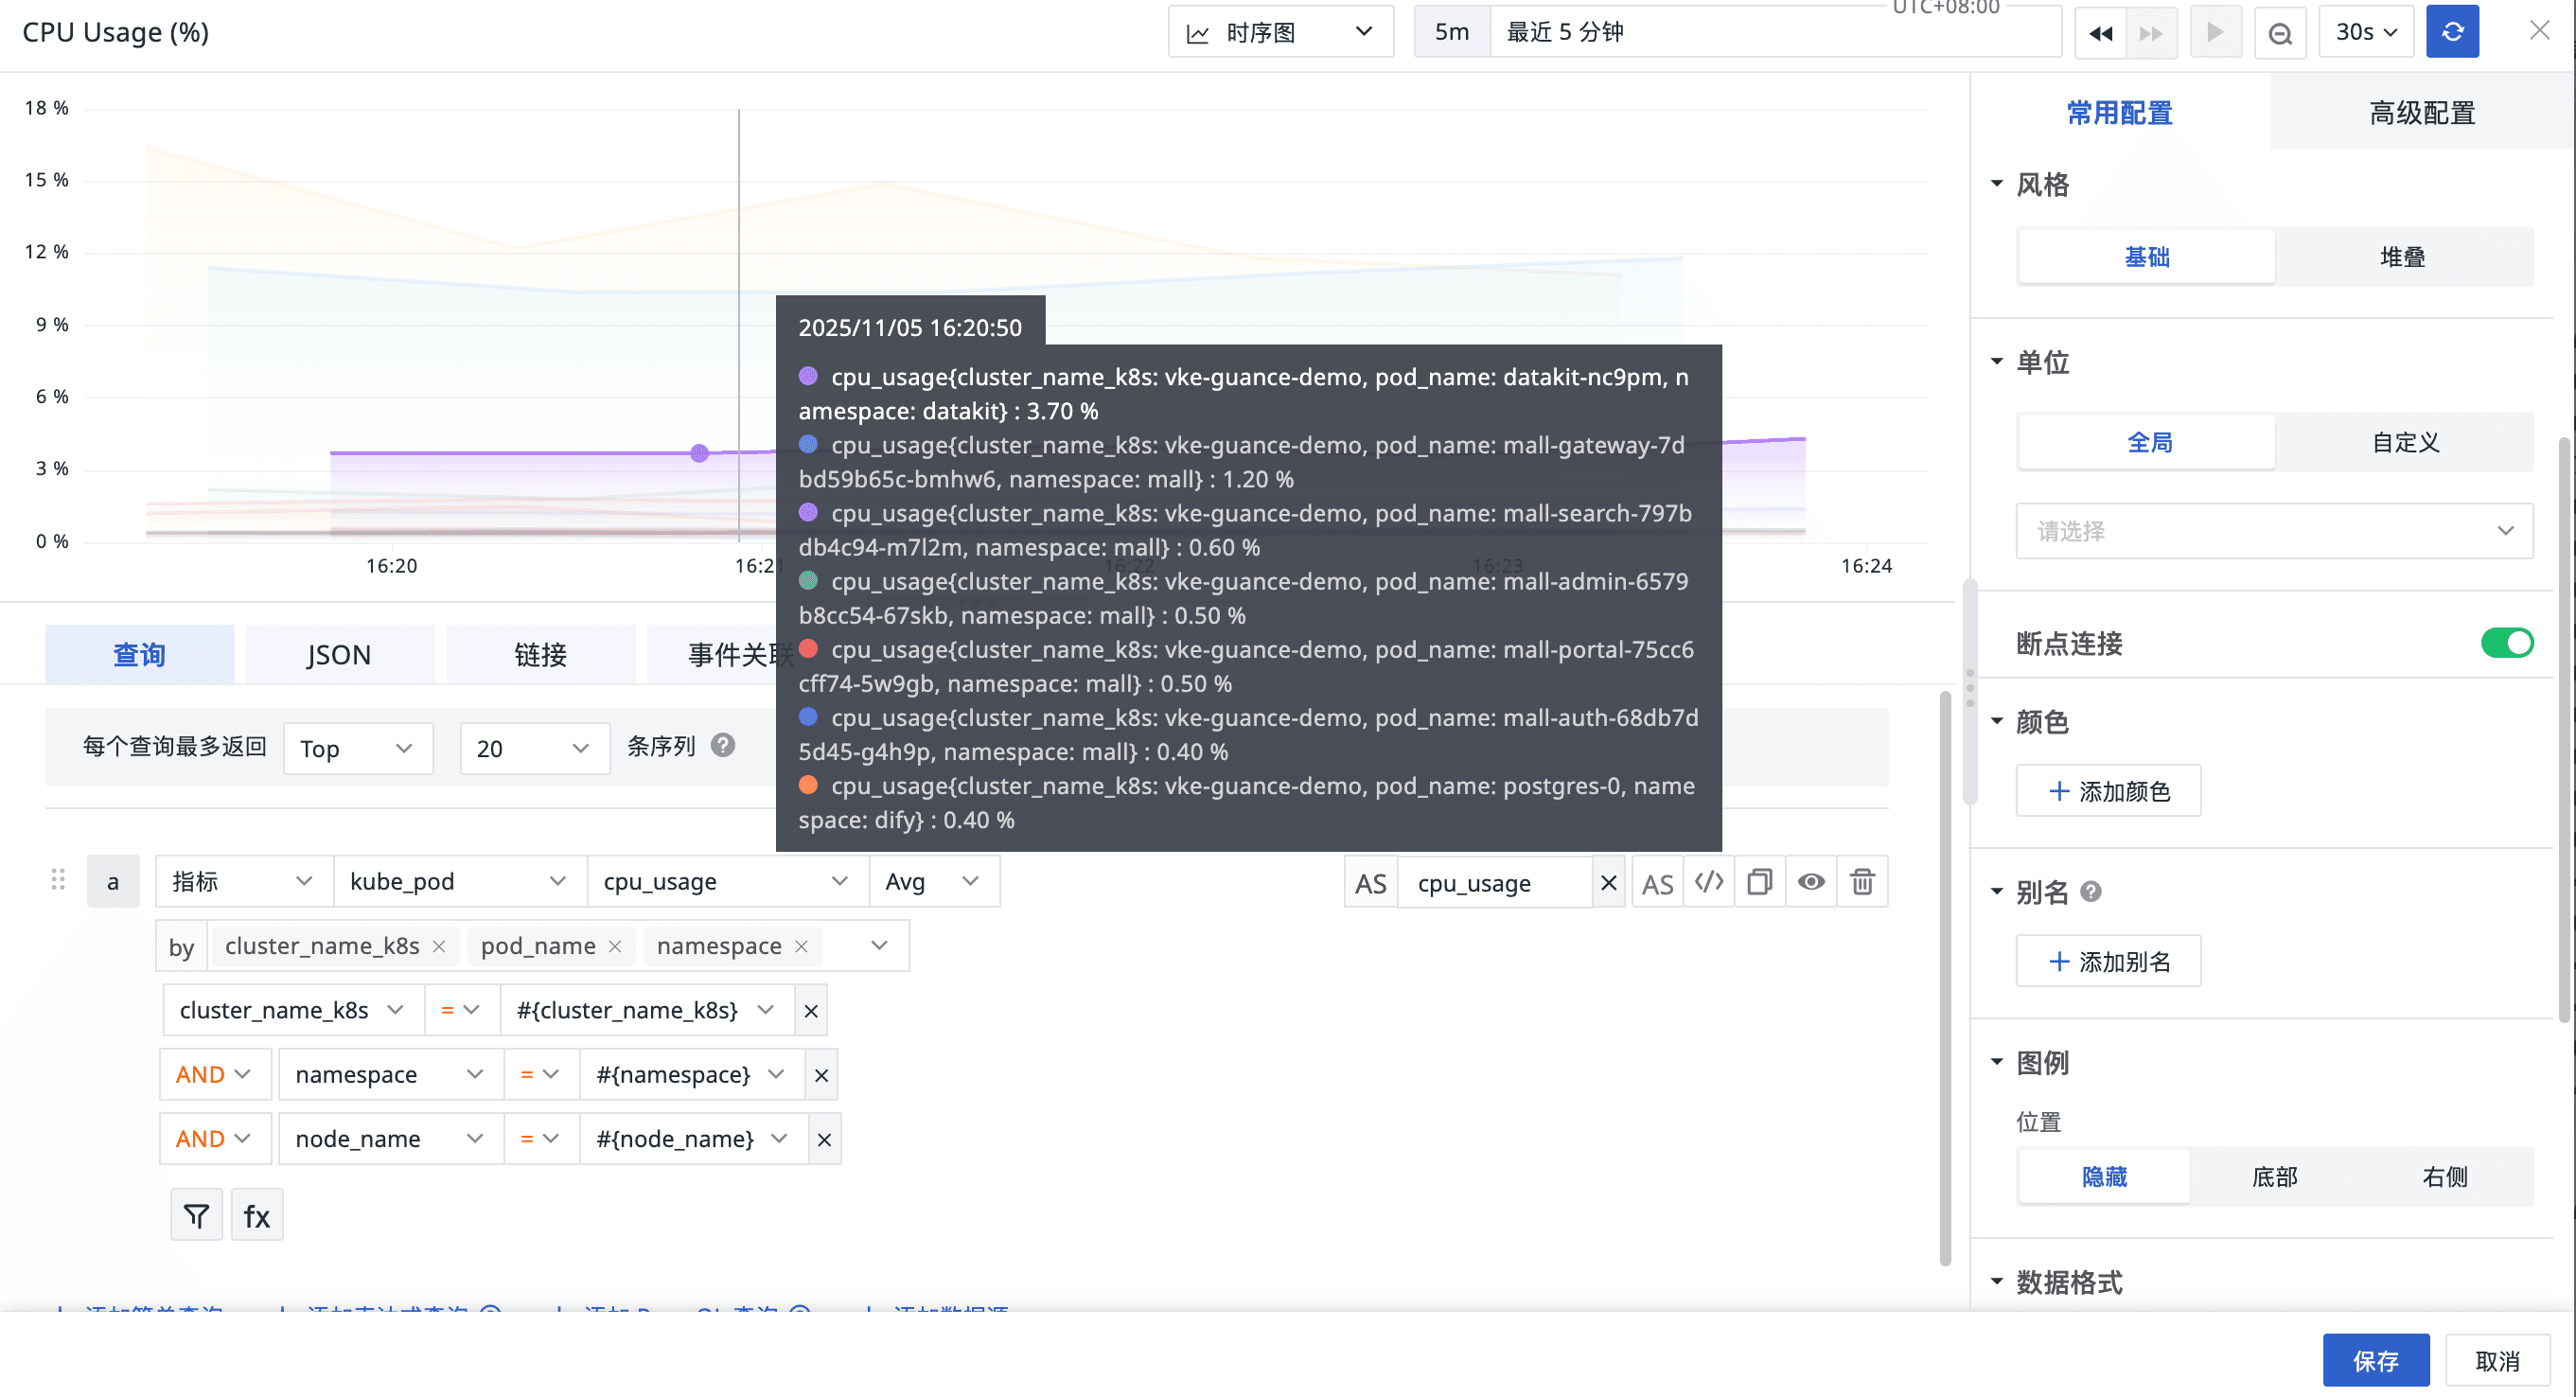The height and width of the screenshot is (1397, 2576).
Task: Open the Avg aggregation dropdown
Action: tap(932, 882)
